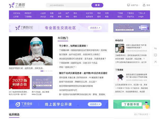
Task: Click the 特色栏目 researcher thumbnail image
Action: coord(120,48)
